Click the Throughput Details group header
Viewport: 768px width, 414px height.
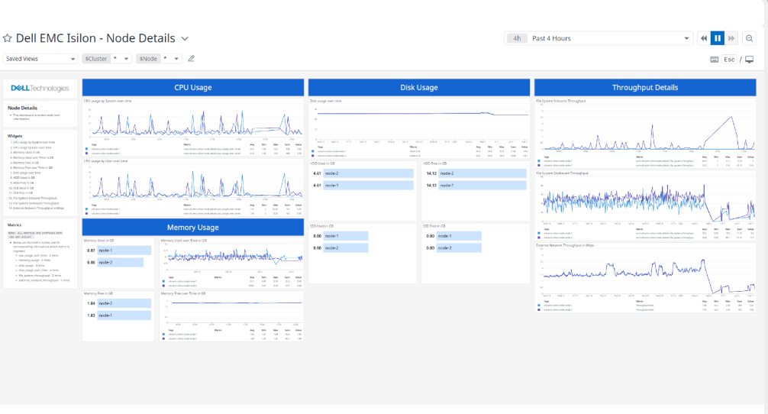645,88
